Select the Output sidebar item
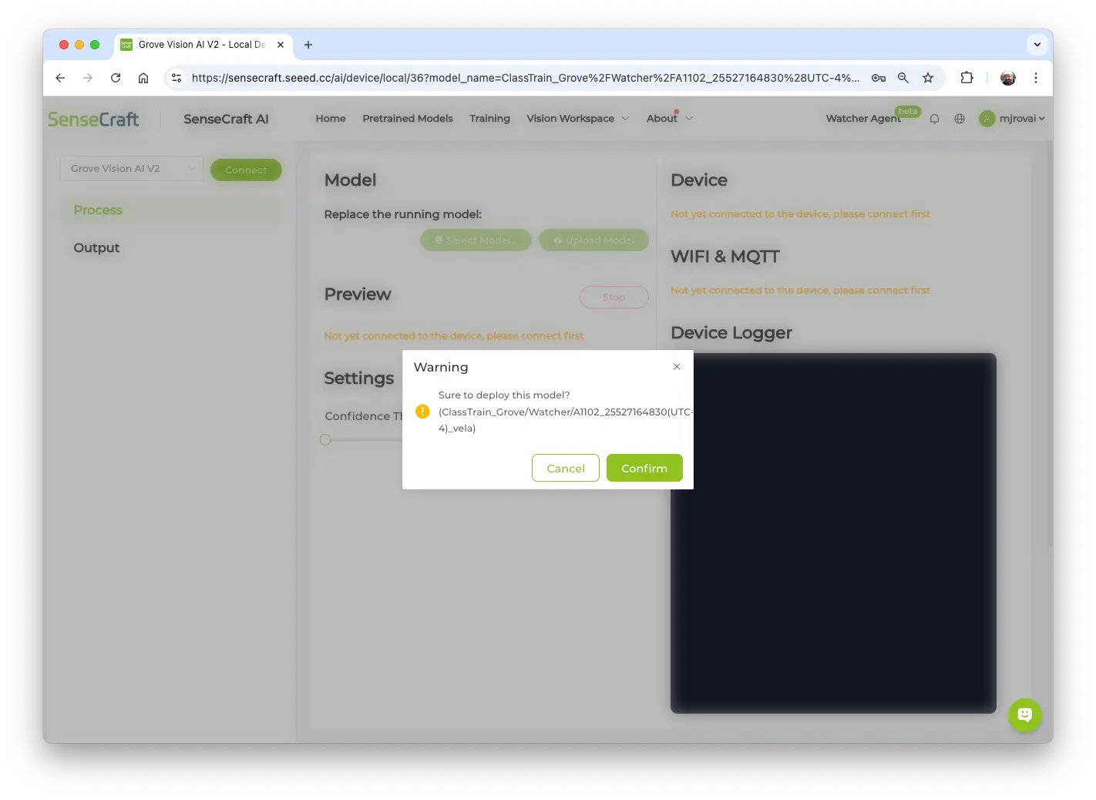Screen dimensions: 1096x800 point(96,247)
